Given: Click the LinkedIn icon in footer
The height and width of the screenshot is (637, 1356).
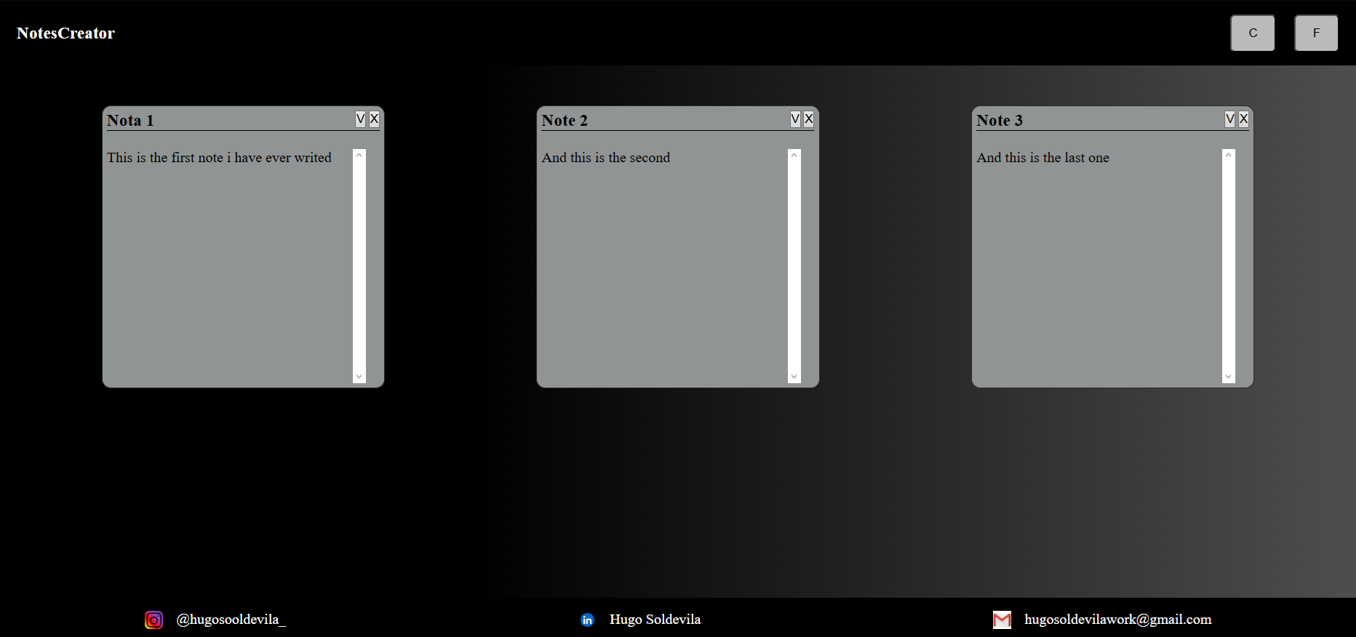Looking at the screenshot, I should click(587, 620).
